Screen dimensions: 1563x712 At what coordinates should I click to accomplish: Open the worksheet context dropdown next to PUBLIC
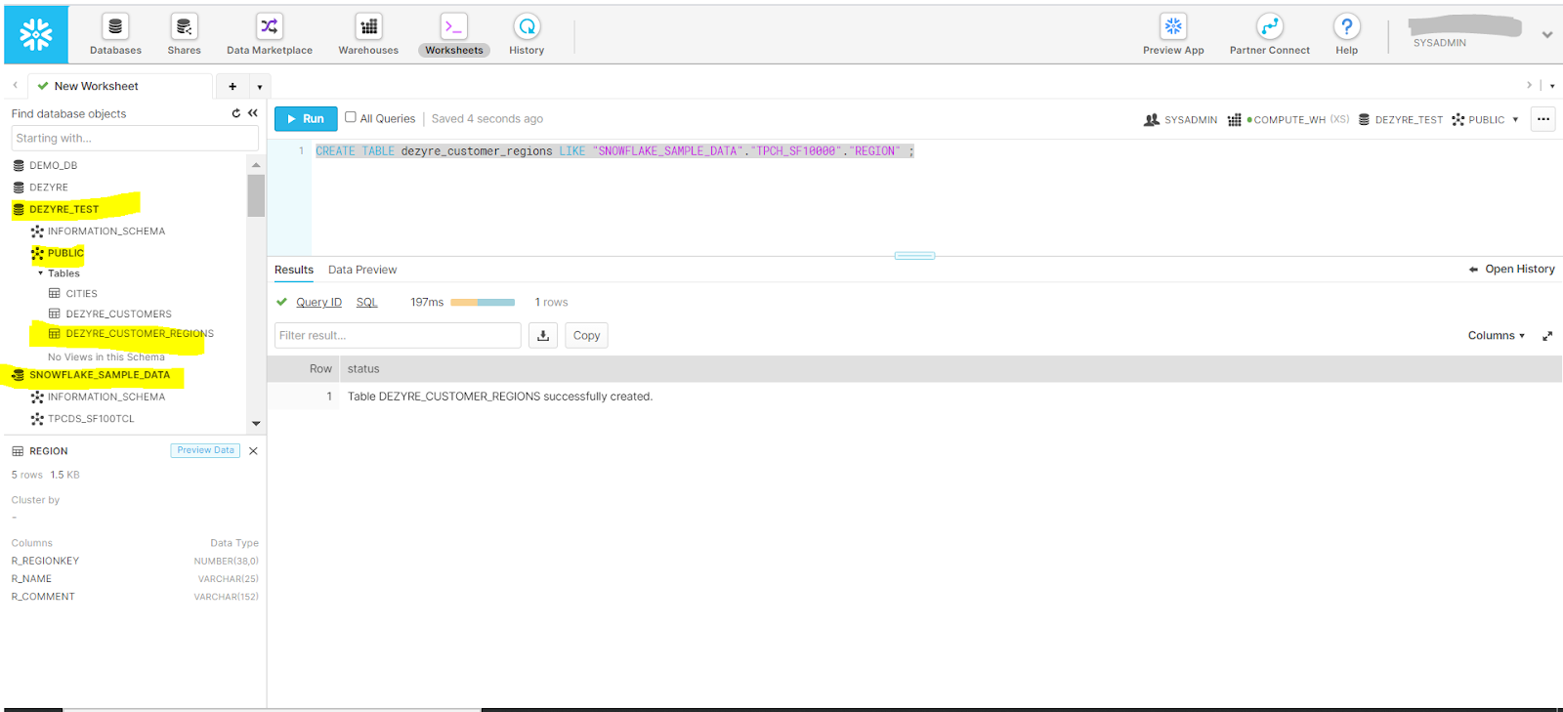[x=1515, y=120]
